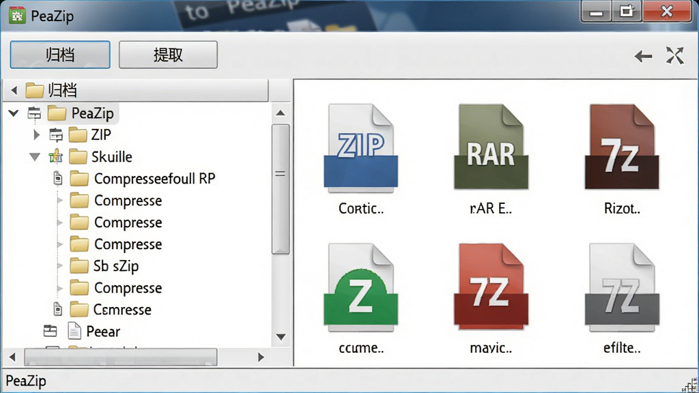Click PeaZip text in status bar
699x393 pixels.
click(26, 381)
